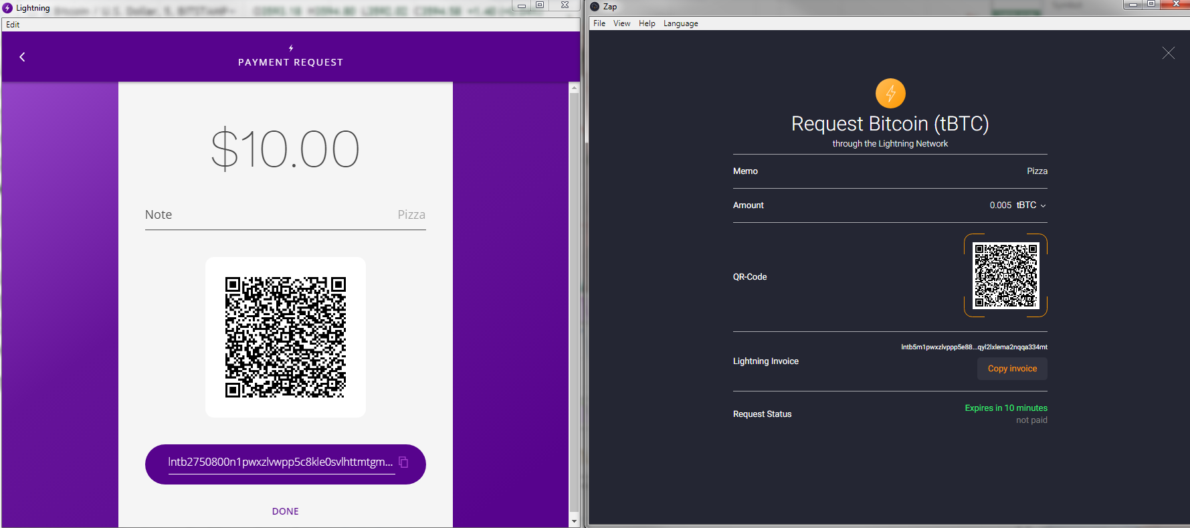The height and width of the screenshot is (528, 1190).
Task: Click the lntb2750800n1 invoice pill button
Action: pyautogui.click(x=286, y=464)
